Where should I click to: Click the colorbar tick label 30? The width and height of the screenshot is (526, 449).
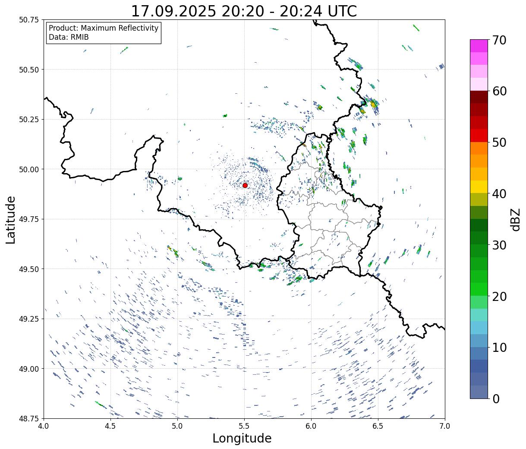click(x=499, y=245)
